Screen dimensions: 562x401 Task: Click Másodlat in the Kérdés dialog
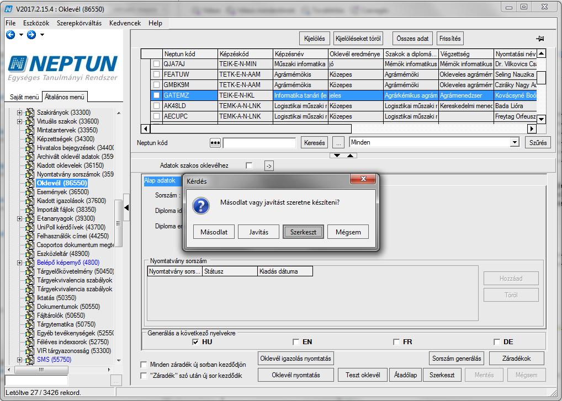click(x=214, y=232)
